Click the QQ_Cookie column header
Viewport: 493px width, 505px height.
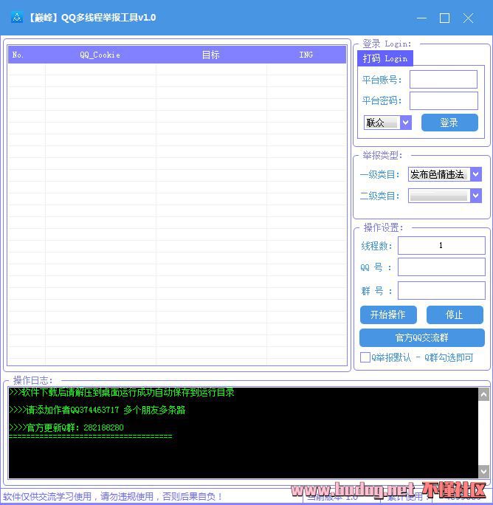click(x=100, y=55)
